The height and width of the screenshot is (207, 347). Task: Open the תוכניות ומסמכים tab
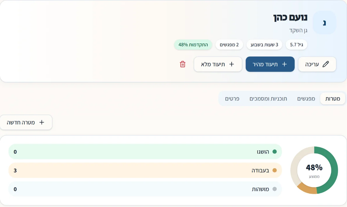[x=268, y=99]
